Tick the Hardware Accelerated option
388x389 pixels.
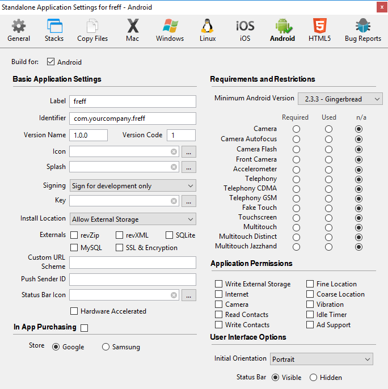[74, 311]
